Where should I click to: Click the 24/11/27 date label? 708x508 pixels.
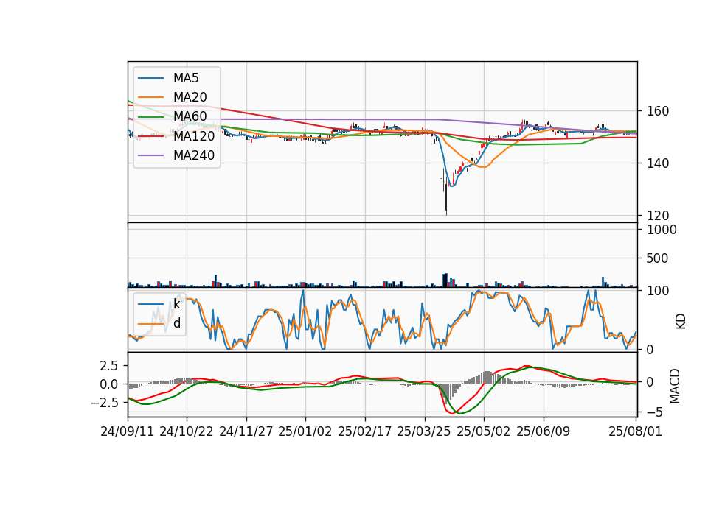246,431
